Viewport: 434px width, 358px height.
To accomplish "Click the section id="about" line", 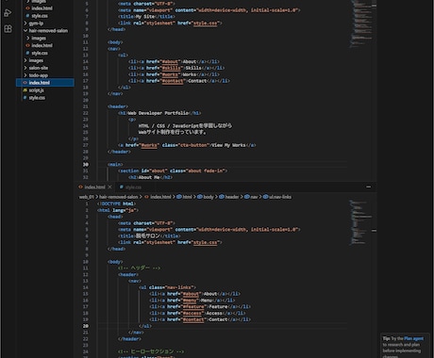I will (x=173, y=171).
